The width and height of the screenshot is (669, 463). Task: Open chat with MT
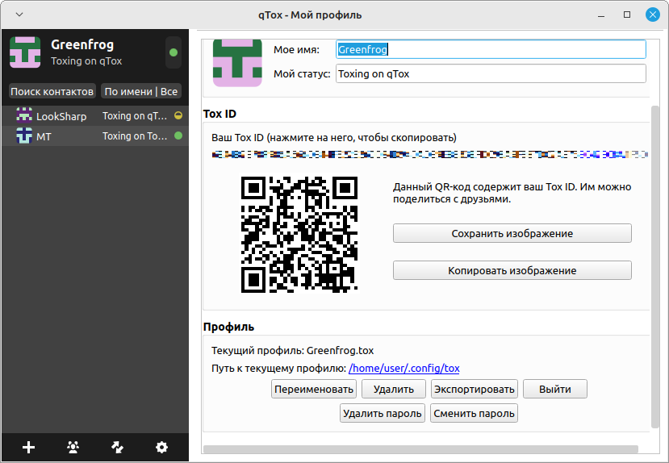[x=95, y=136]
